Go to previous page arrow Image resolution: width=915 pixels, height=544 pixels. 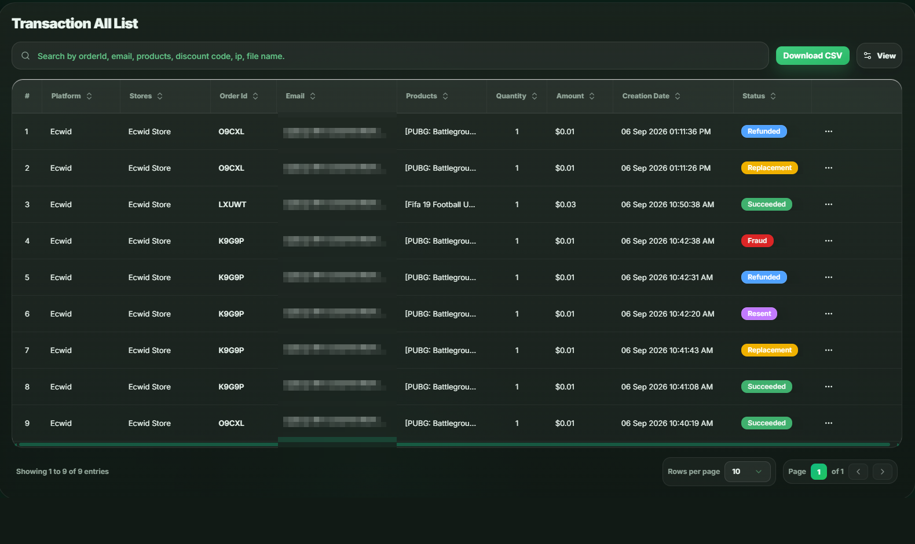(858, 472)
